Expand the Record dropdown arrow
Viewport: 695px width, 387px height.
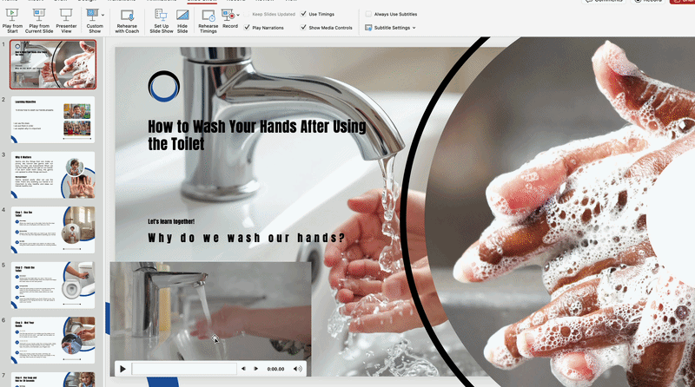[x=238, y=15]
